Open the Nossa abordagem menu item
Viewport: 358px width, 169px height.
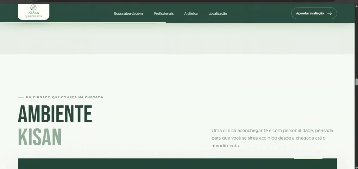128,13
